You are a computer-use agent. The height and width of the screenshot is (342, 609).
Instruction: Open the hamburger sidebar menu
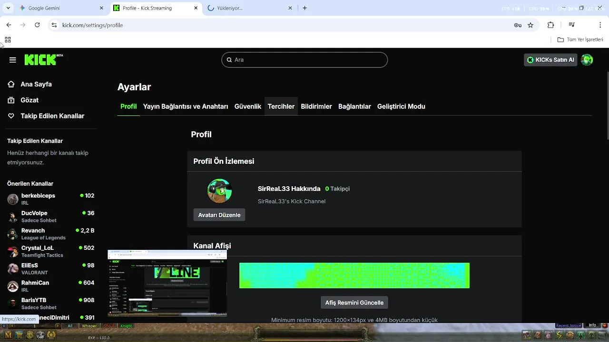[12, 60]
